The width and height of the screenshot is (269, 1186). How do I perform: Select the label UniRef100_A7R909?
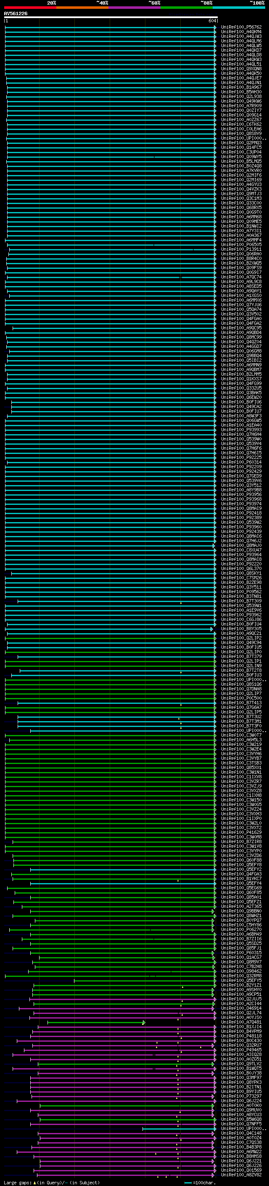point(241,106)
